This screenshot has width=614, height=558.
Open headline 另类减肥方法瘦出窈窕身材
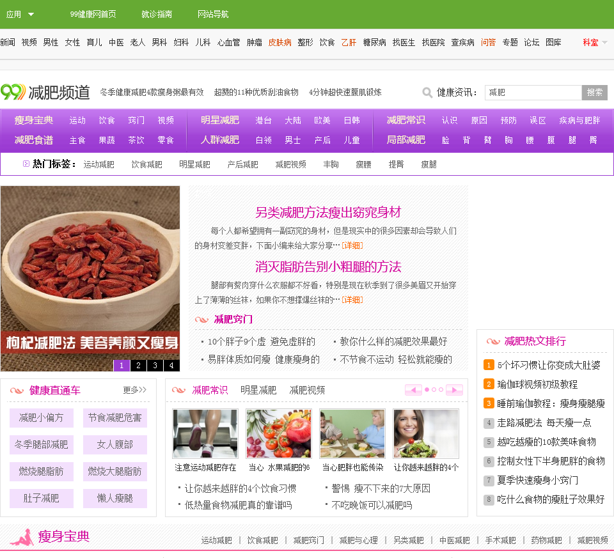pyautogui.click(x=328, y=212)
